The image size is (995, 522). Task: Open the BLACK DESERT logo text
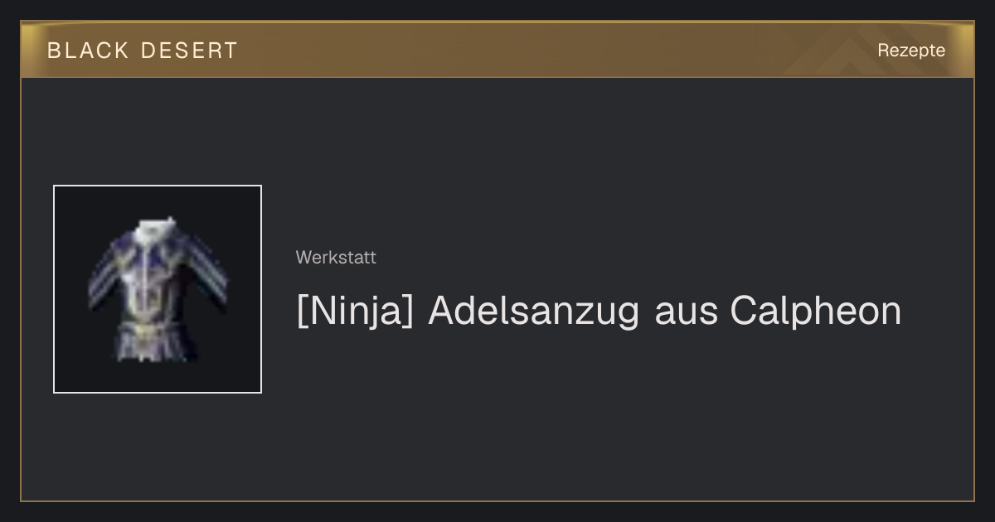pos(143,51)
